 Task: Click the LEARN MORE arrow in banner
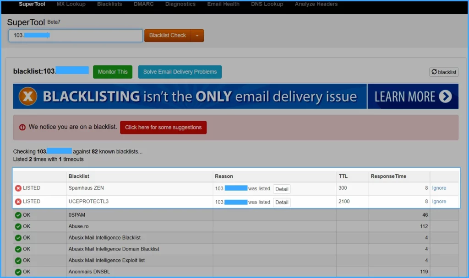coord(445,96)
